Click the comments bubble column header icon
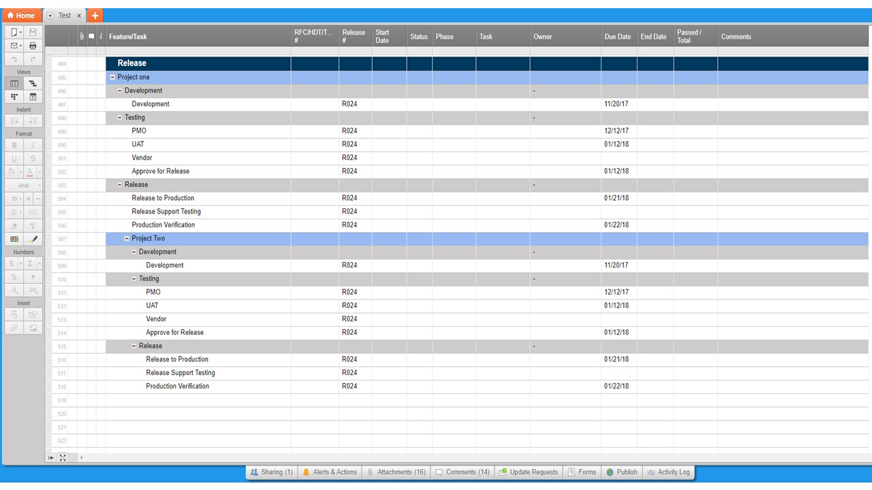 (x=91, y=36)
